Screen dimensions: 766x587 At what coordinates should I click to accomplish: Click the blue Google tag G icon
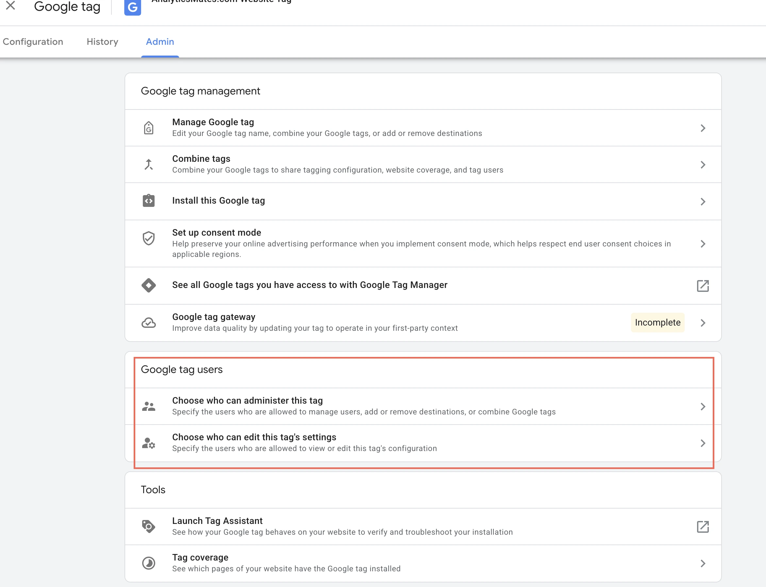pyautogui.click(x=133, y=7)
